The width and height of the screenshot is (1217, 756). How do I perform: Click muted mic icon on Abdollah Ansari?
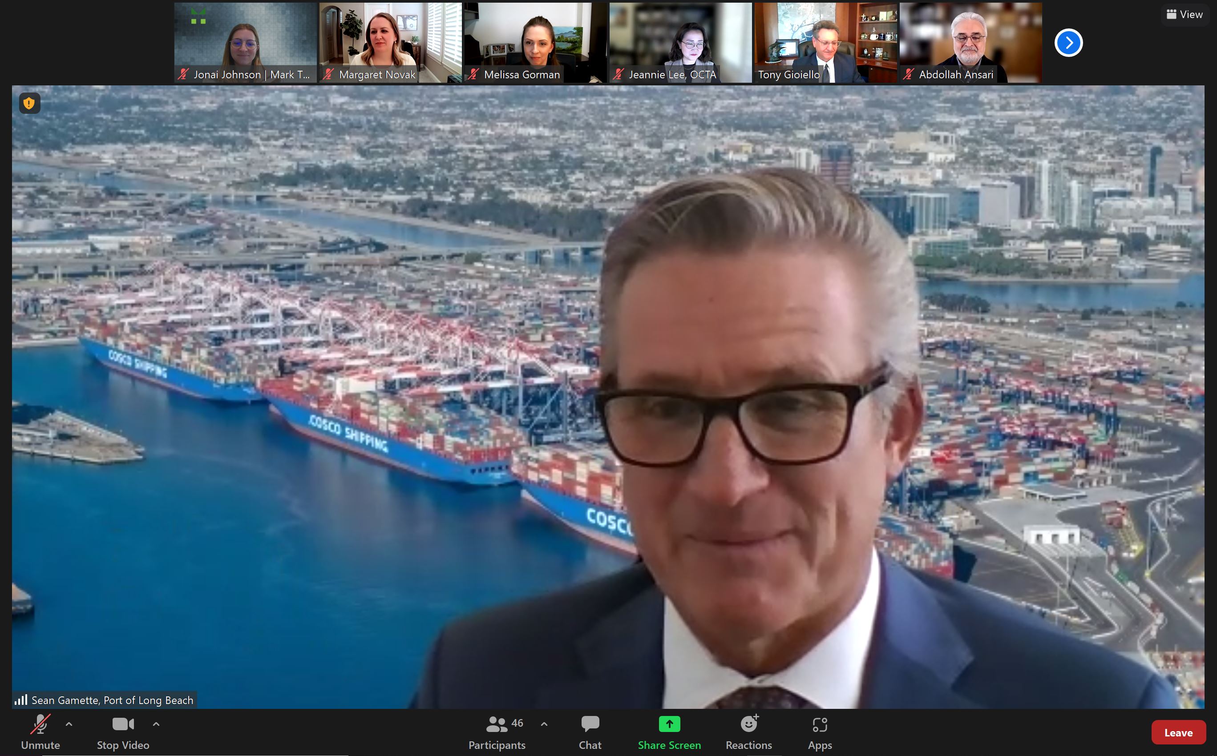908,75
